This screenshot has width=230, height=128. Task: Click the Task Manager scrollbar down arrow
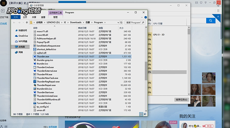[189, 94]
